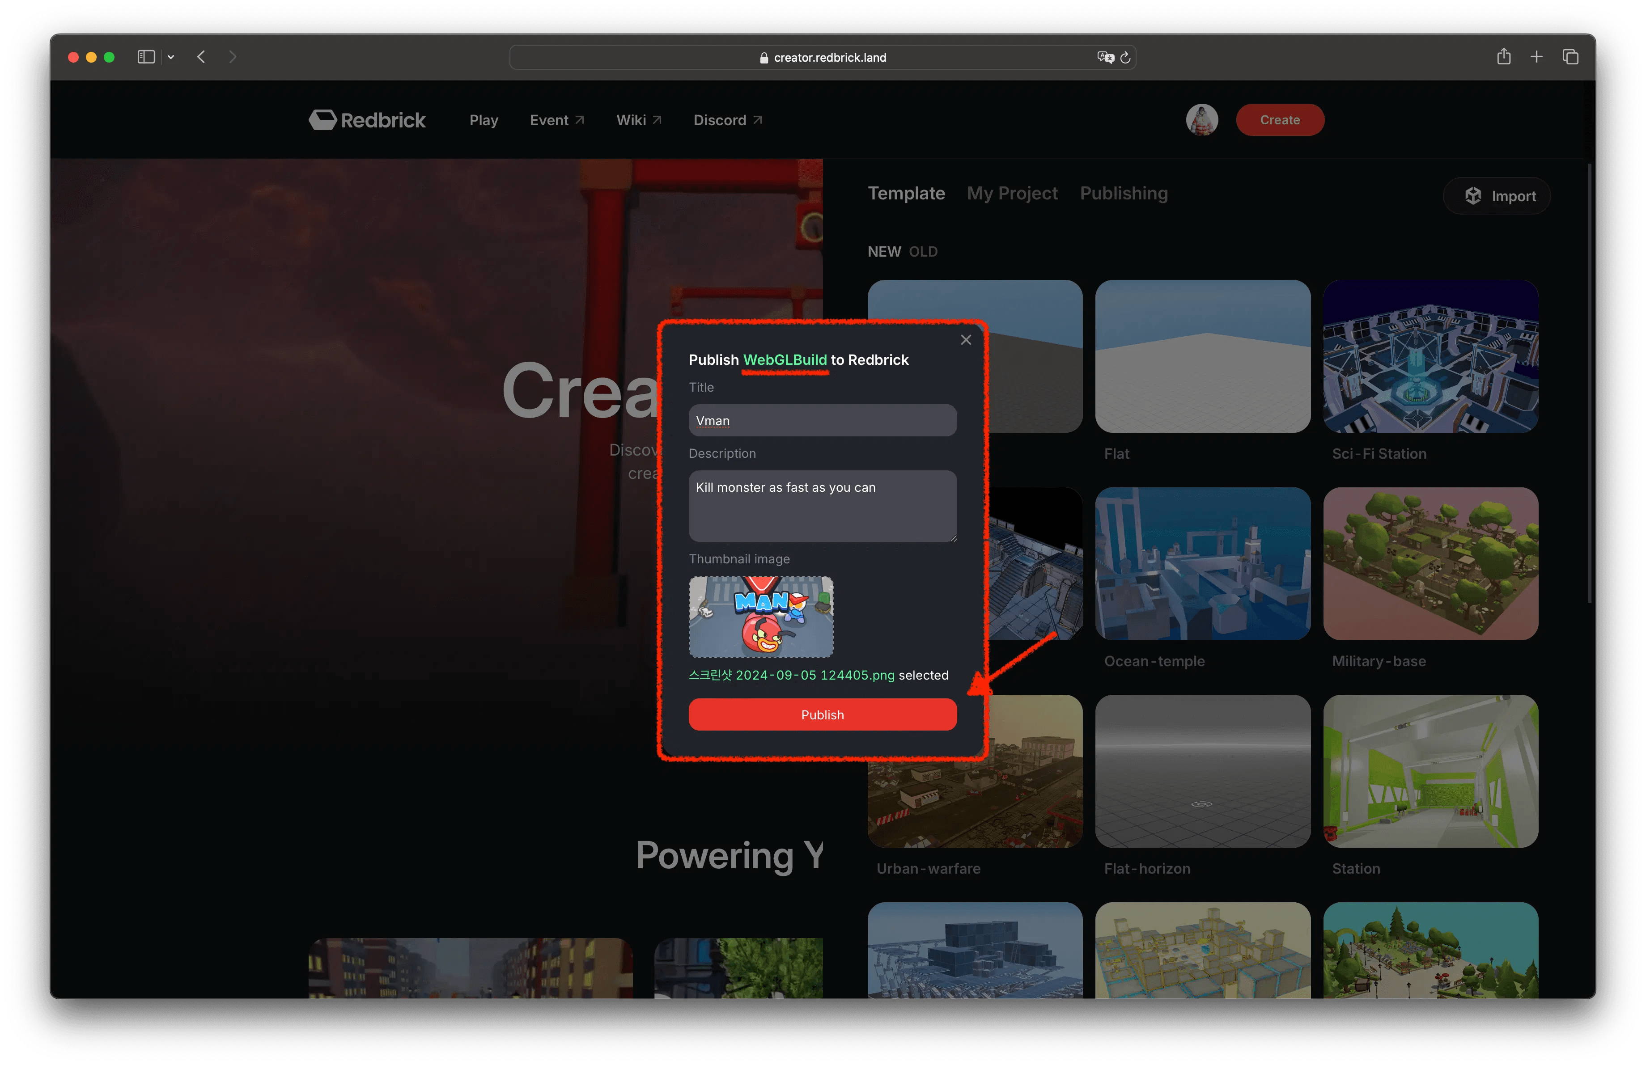Screen dimensions: 1646x1065
Task: Click the red Publish button
Action: coord(822,714)
